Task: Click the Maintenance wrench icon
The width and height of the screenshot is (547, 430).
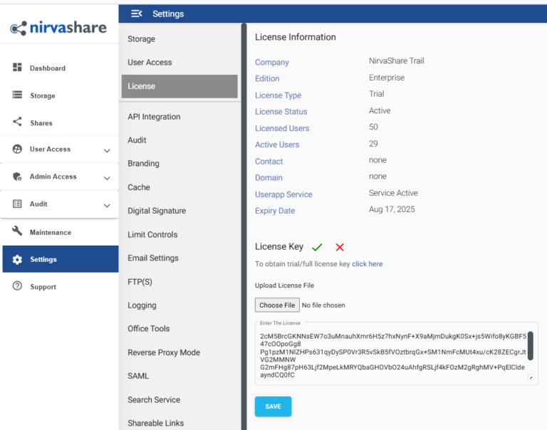Action: [x=17, y=231]
